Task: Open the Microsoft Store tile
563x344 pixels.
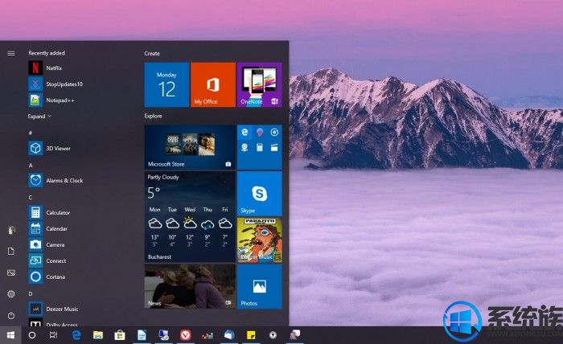Action: pyautogui.click(x=190, y=146)
